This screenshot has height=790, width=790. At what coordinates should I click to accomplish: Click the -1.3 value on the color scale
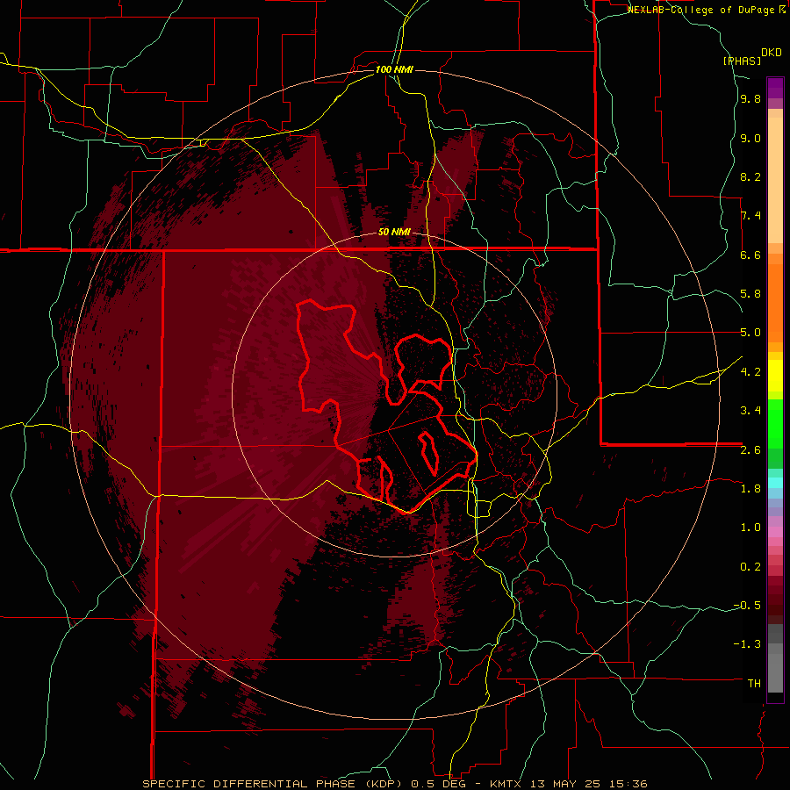(x=747, y=644)
